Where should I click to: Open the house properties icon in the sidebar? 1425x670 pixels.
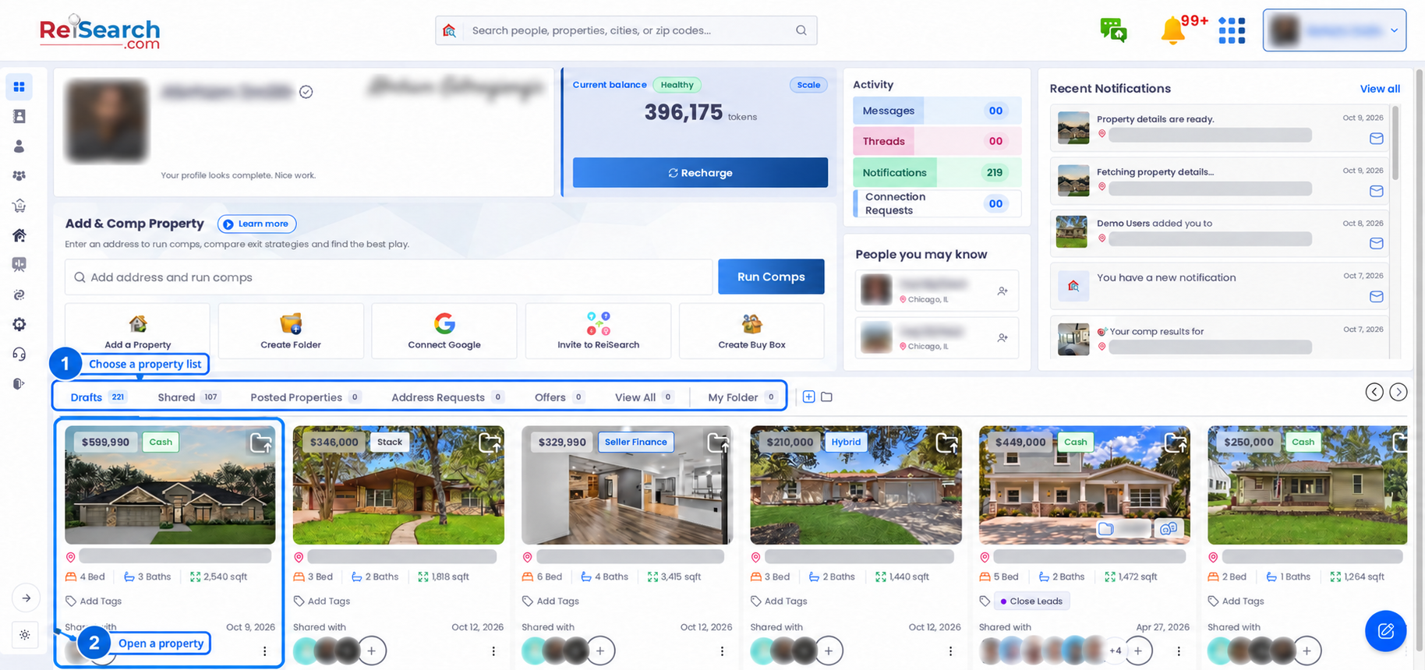(19, 235)
